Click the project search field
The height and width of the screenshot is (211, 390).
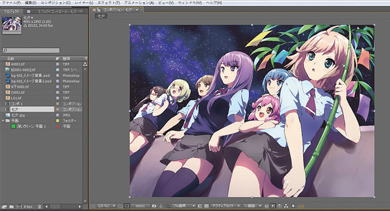click(x=31, y=50)
